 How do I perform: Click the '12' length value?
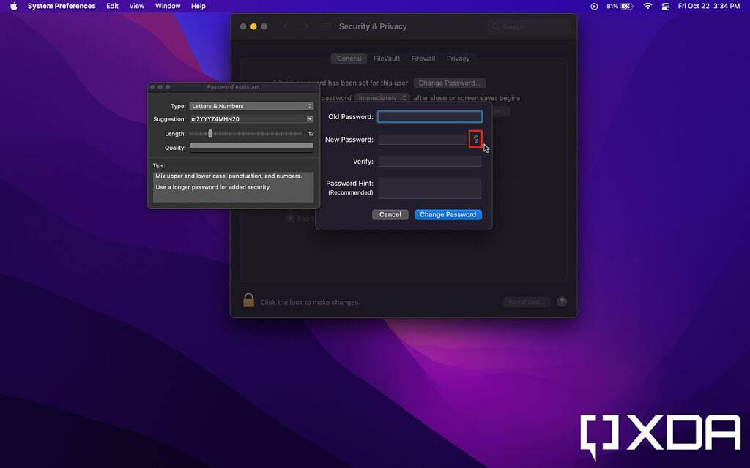311,134
